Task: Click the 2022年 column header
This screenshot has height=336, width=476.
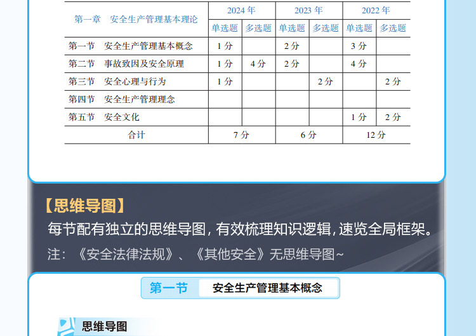Action: [376, 11]
